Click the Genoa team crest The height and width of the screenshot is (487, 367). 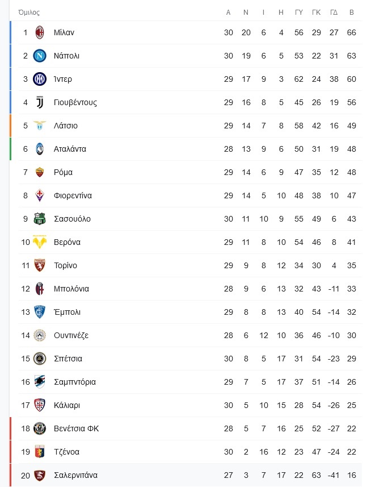[x=40, y=452]
